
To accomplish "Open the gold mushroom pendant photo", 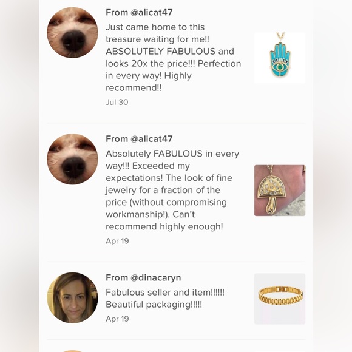I will point(280,191).
